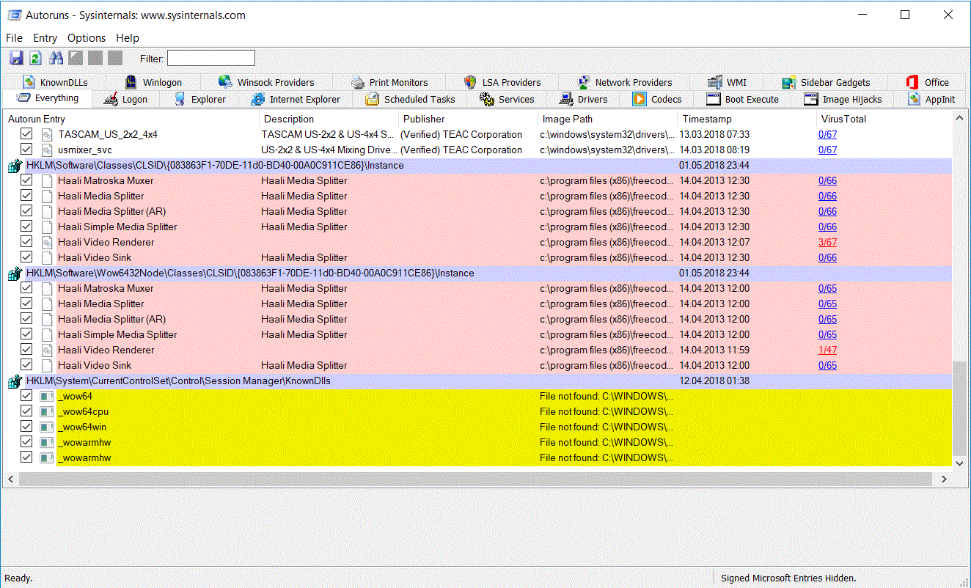Click registry icon of Session Manager KnownDlls key
This screenshot has height=588, width=971.
pyautogui.click(x=14, y=381)
